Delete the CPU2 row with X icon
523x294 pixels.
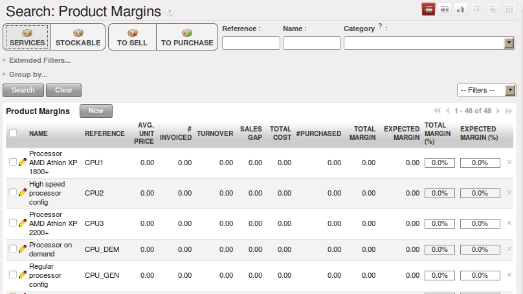click(x=509, y=193)
